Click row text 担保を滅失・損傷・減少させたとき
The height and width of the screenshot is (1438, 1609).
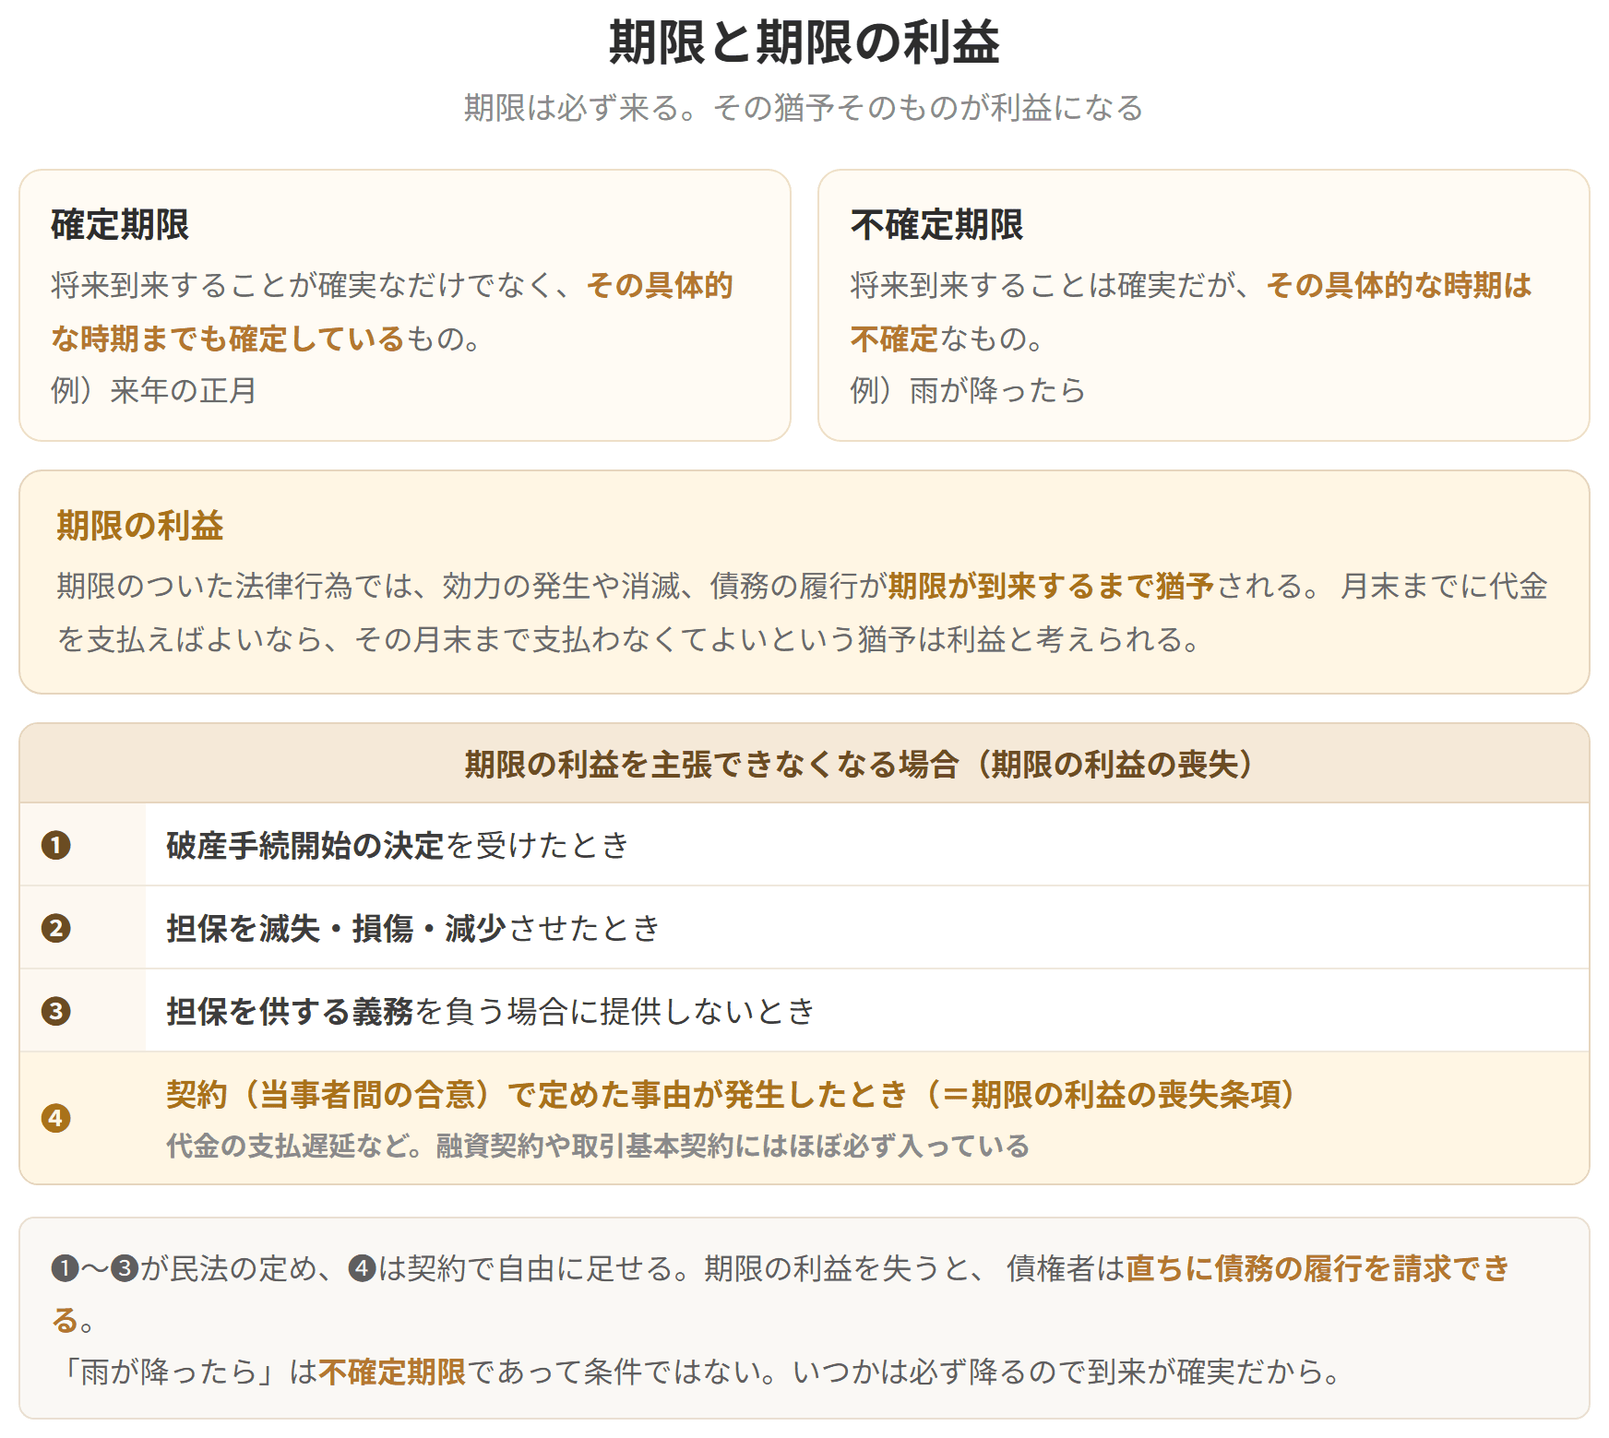pos(413,928)
